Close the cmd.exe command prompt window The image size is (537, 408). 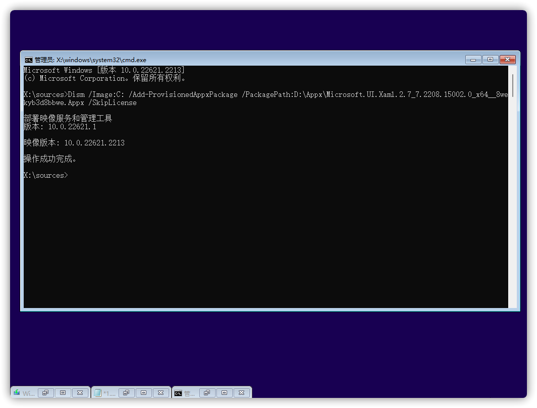[507, 59]
